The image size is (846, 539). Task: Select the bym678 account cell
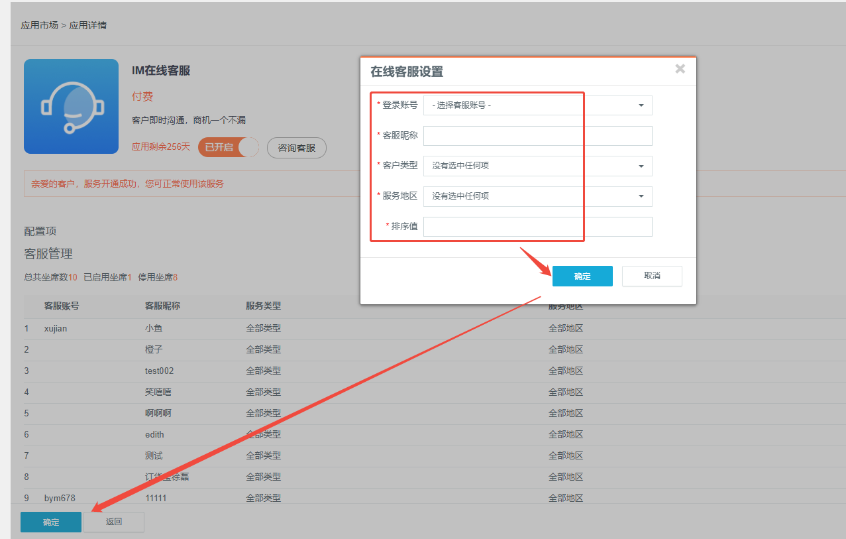pos(60,498)
